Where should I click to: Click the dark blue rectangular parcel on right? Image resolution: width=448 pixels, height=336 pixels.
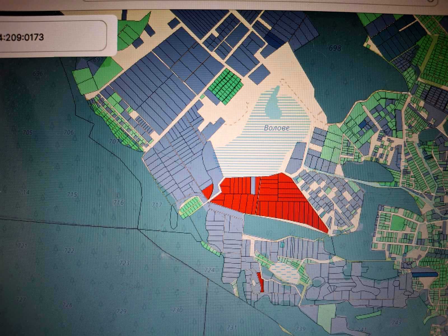pyautogui.click(x=424, y=274)
